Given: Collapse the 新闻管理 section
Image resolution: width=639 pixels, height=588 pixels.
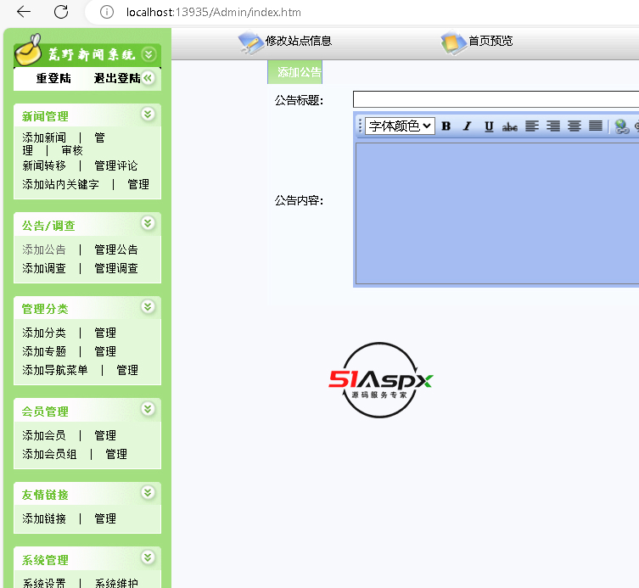Looking at the screenshot, I should [x=148, y=114].
